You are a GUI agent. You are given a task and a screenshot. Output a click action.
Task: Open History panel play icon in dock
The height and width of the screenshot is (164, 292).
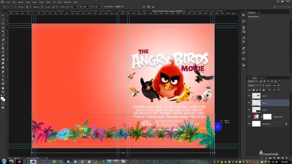point(244,15)
